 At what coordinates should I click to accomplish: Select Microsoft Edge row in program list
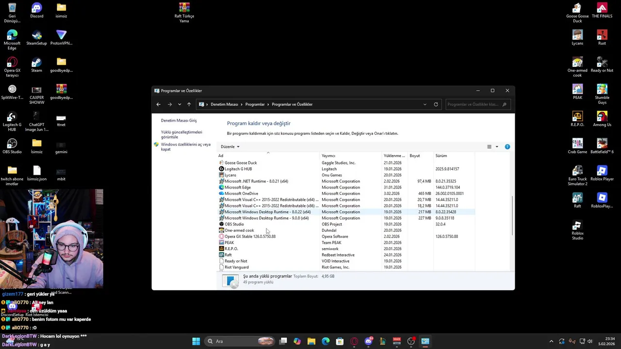[346, 187]
